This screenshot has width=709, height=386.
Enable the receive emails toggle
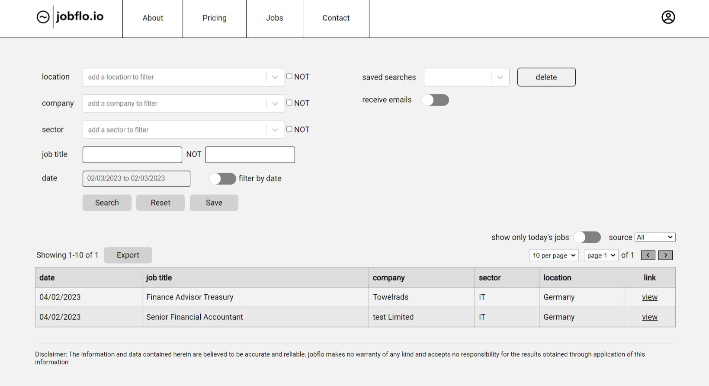(x=435, y=100)
